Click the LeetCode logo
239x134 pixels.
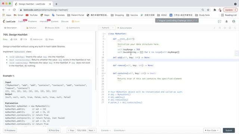pyautogui.click(x=9, y=22)
